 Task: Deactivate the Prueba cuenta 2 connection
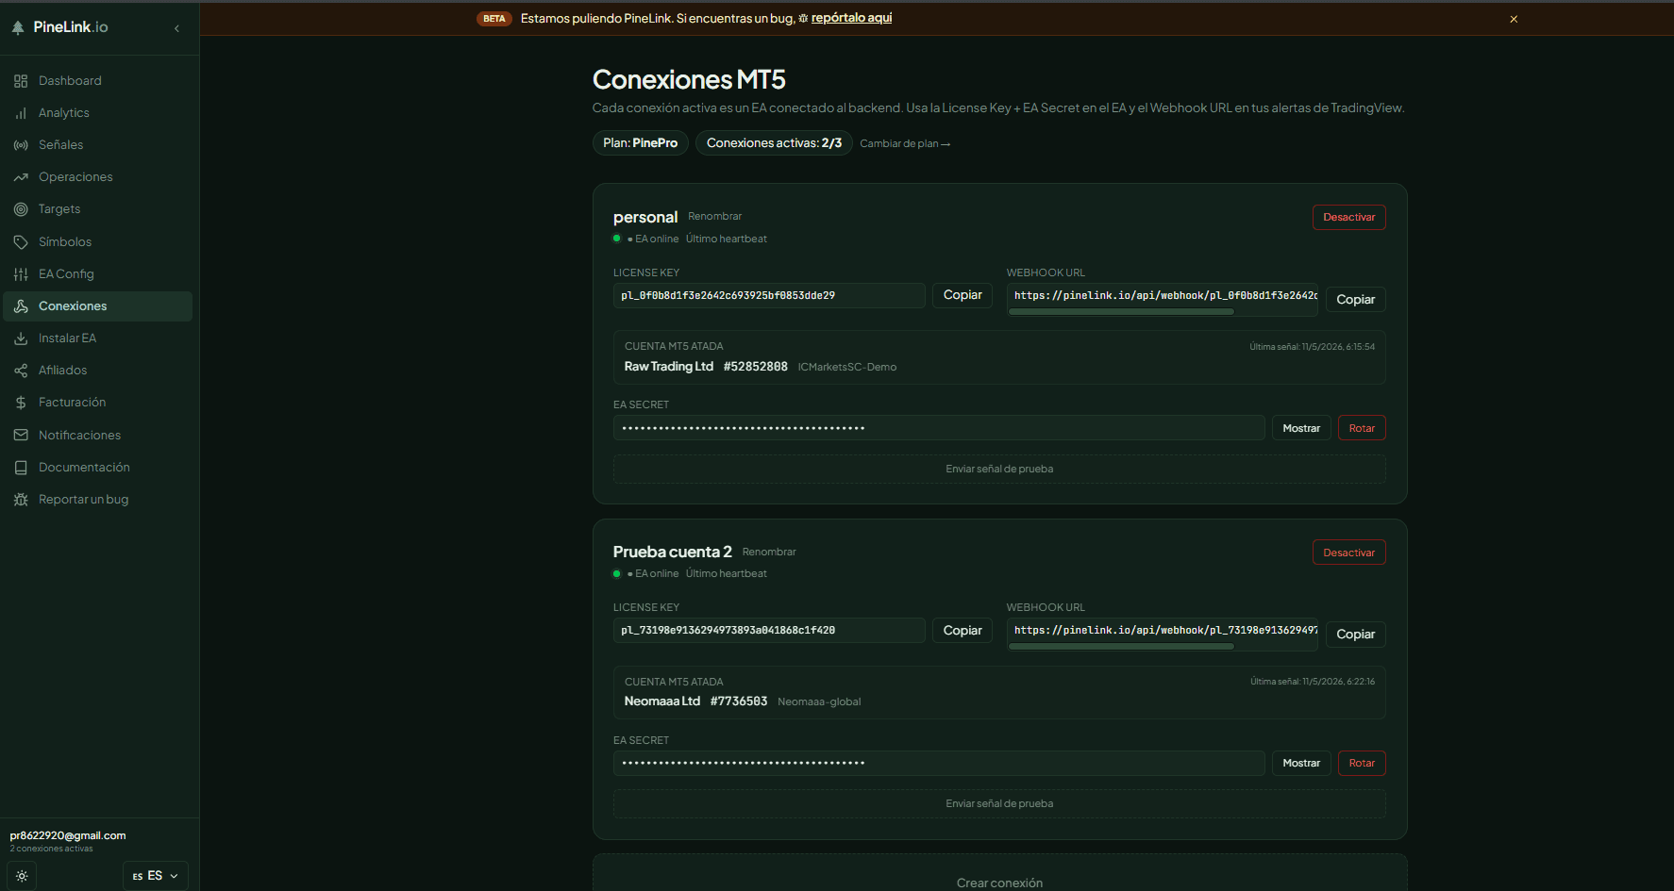tap(1349, 553)
